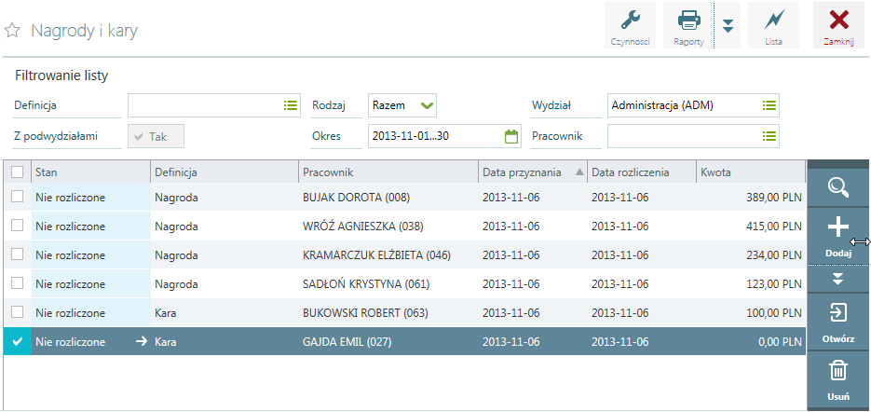Click the Otwórz button
This screenshot has width=871, height=412.
pos(838,323)
